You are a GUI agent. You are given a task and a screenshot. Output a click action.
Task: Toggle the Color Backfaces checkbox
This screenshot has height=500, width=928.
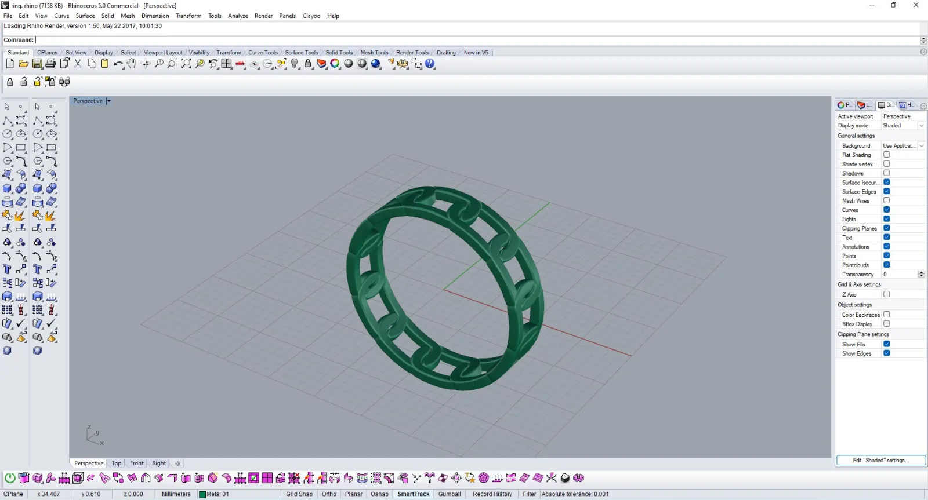coord(886,315)
